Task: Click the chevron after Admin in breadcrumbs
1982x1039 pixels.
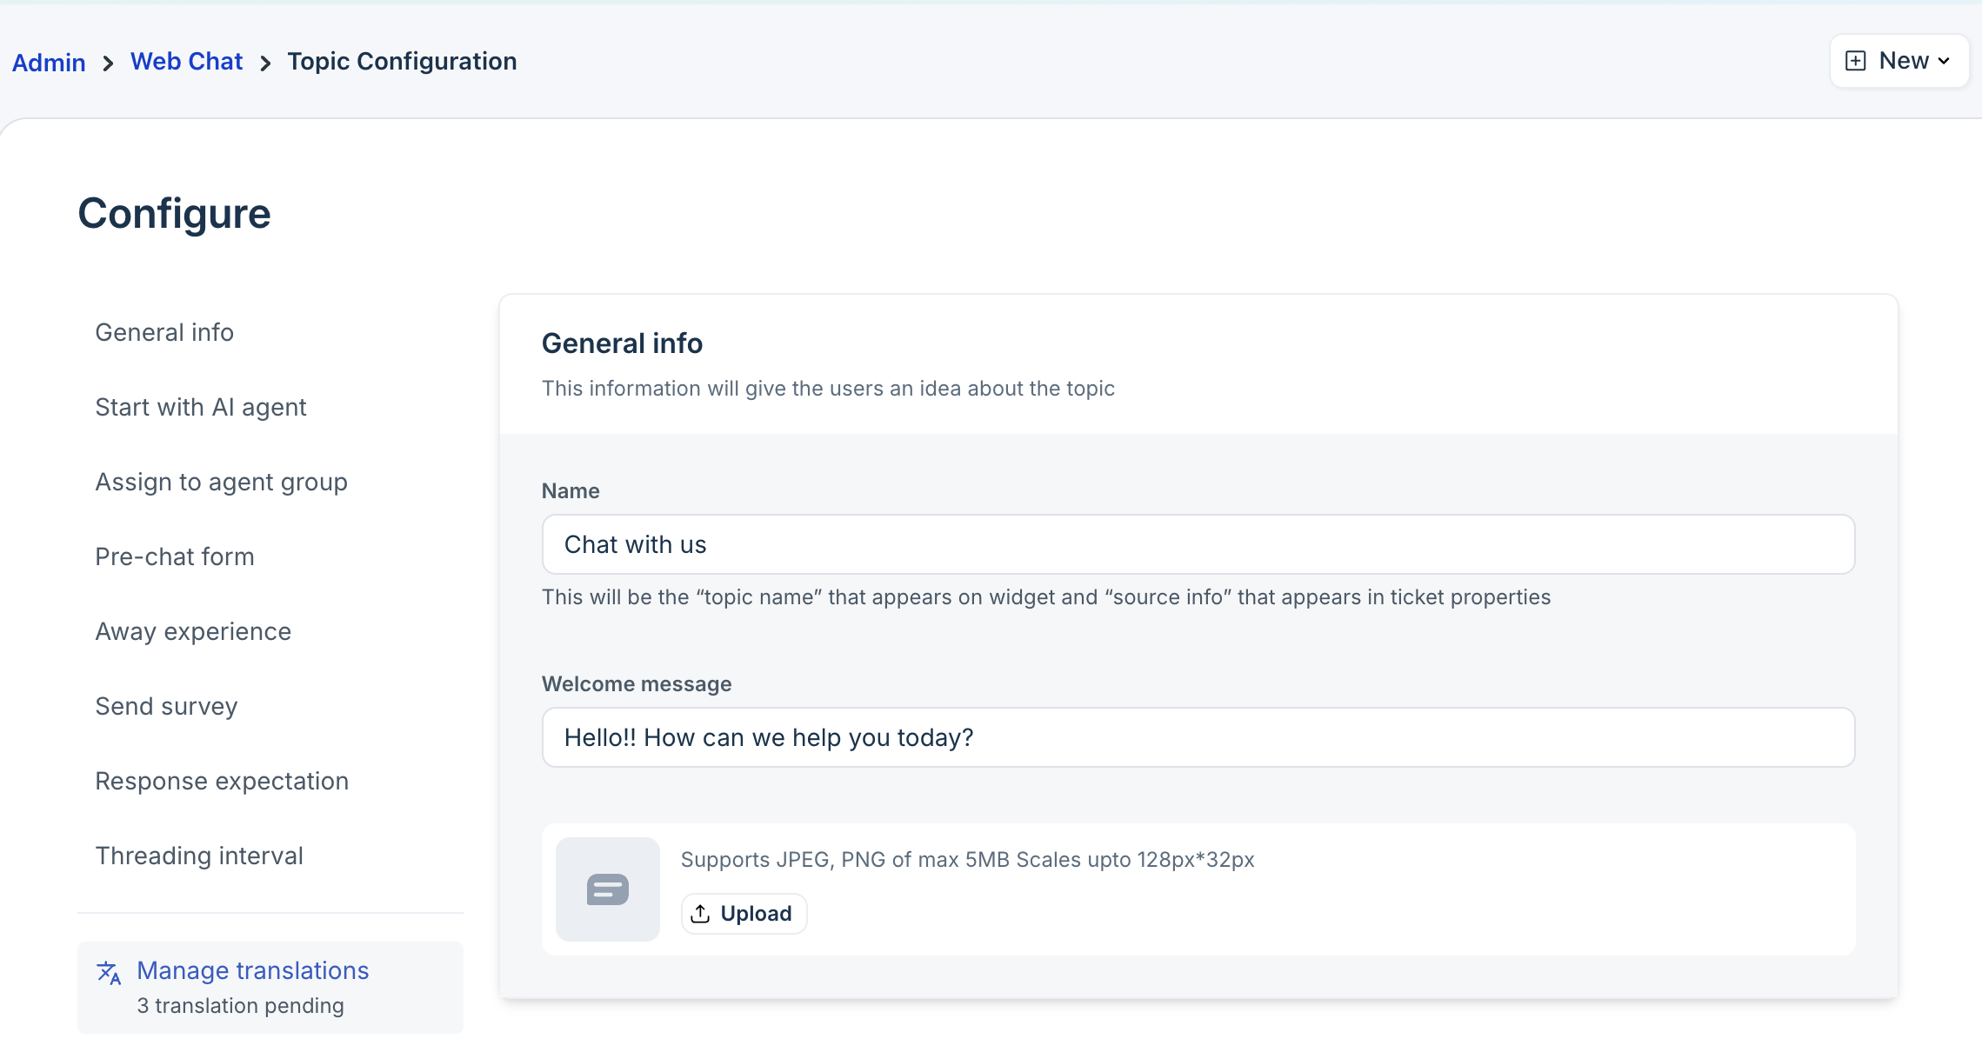Action: [x=108, y=63]
